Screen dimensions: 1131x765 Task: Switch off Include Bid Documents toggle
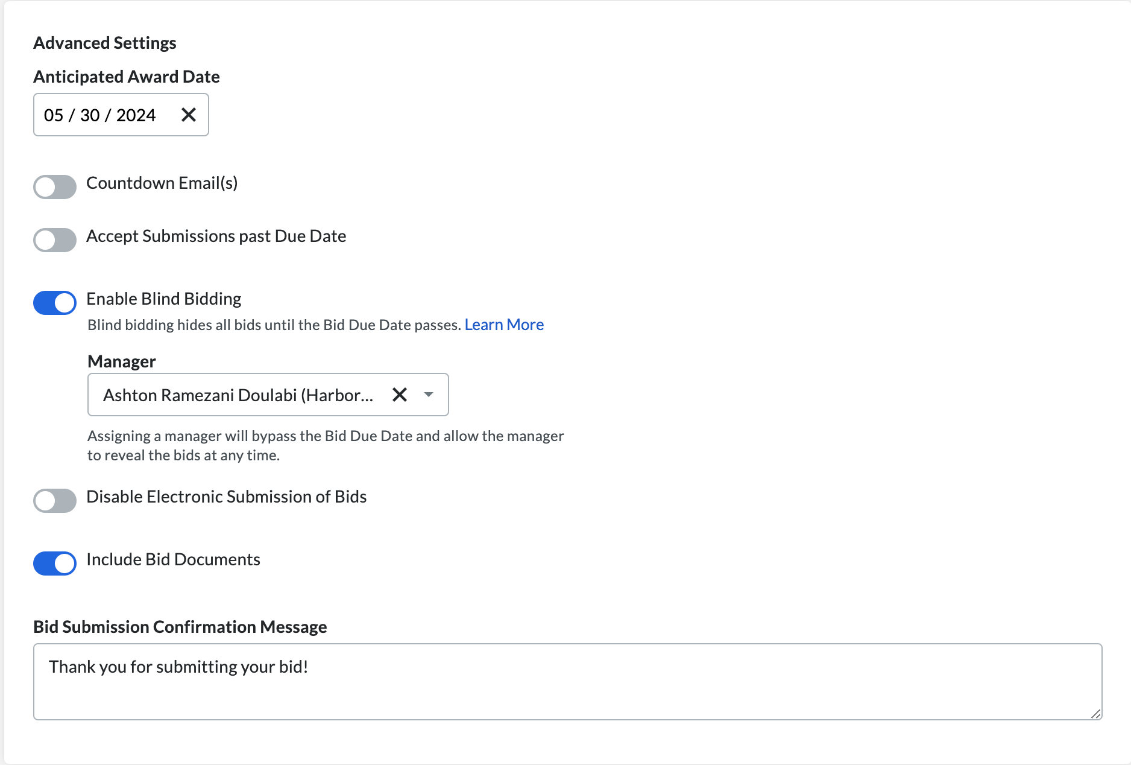coord(55,563)
